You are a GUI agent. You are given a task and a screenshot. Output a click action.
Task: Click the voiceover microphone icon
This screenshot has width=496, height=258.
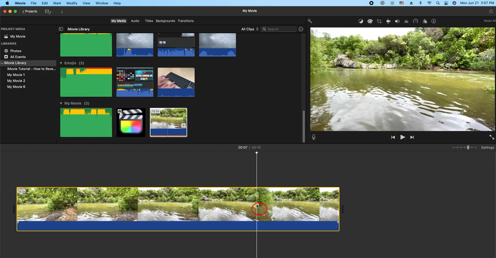313,137
